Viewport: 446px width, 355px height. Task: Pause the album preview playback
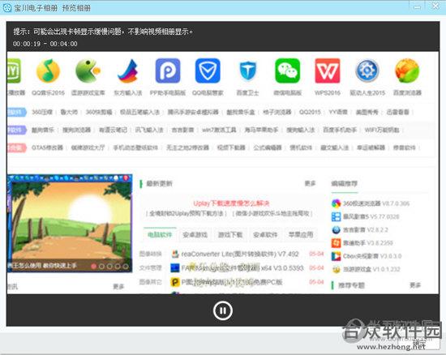pyautogui.click(x=223, y=310)
